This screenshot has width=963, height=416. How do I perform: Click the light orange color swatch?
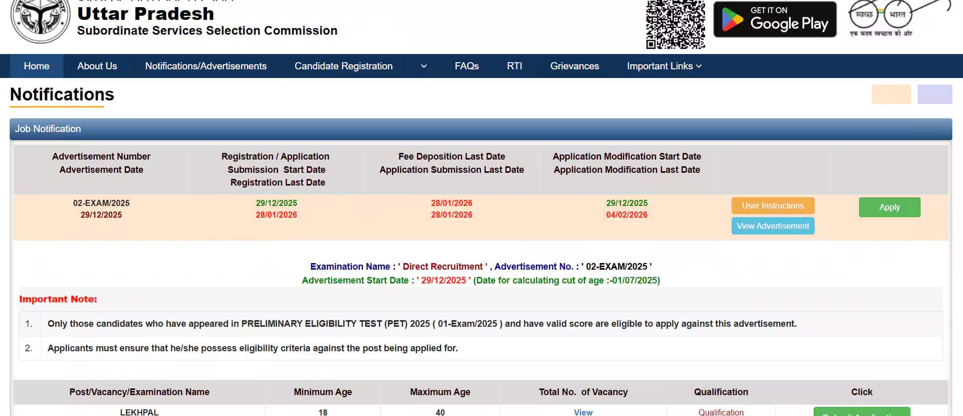(x=891, y=94)
